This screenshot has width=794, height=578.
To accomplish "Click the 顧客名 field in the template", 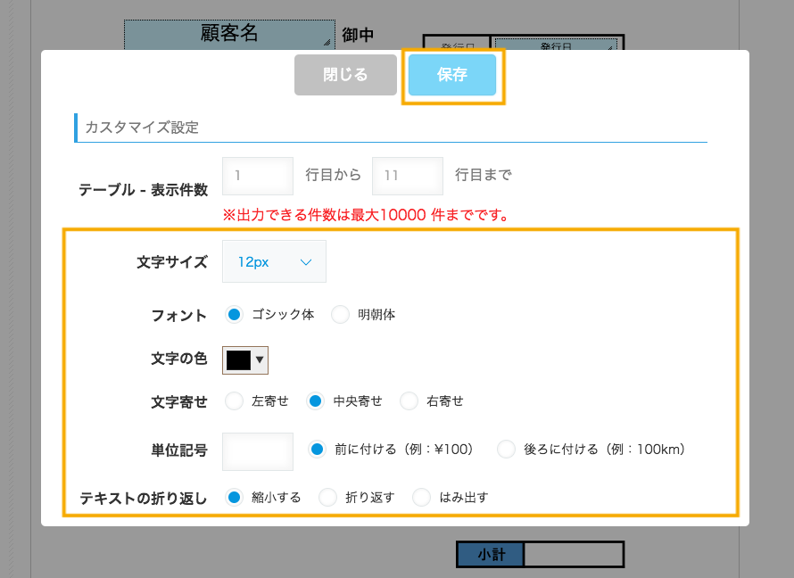I will 228,34.
